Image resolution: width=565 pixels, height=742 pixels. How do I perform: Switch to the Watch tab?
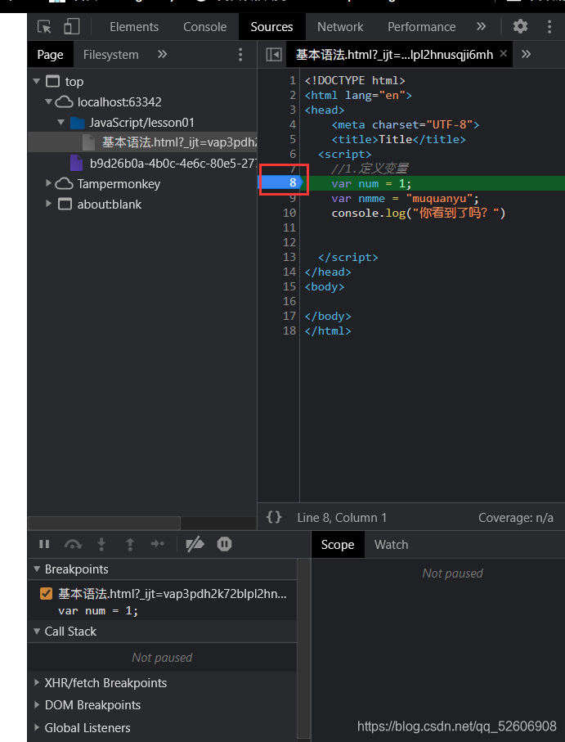point(391,545)
